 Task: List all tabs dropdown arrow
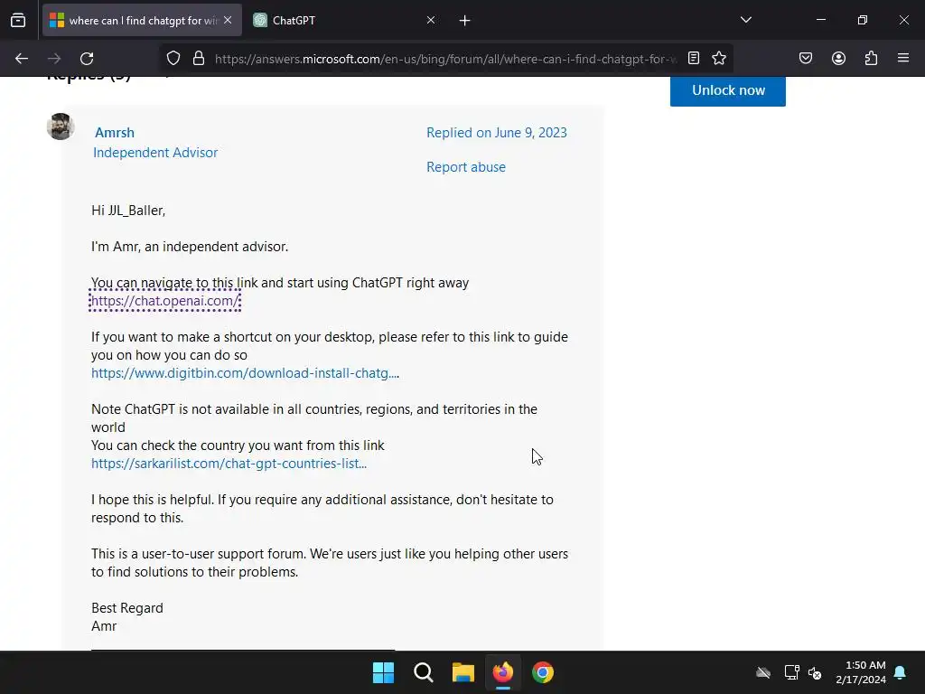coord(745,20)
